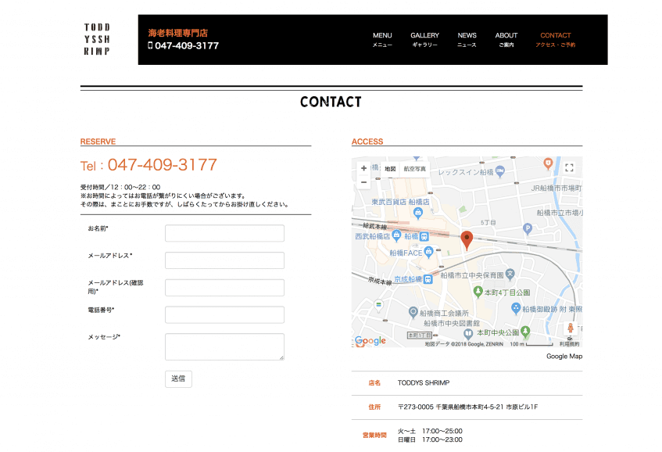Click the 火〜土 17:00〜25:00 hours text
The height and width of the screenshot is (452, 662).
coord(430,431)
